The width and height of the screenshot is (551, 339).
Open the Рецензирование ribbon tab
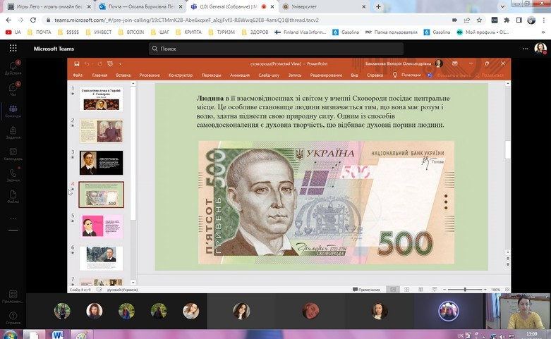[326, 75]
